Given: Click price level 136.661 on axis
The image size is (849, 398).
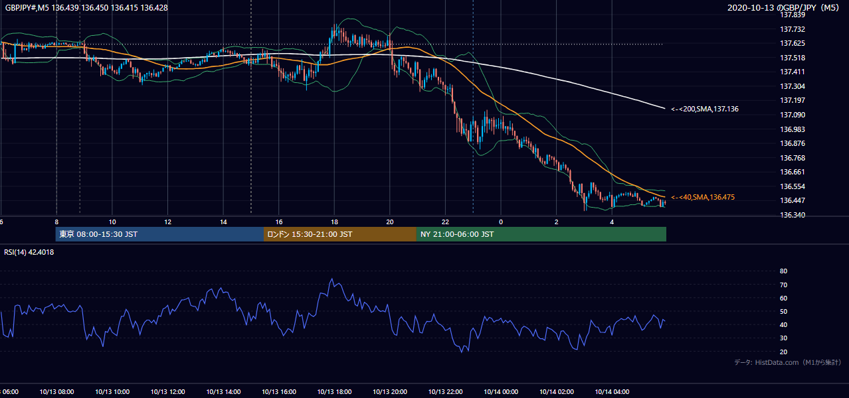Looking at the screenshot, I should (793, 172).
